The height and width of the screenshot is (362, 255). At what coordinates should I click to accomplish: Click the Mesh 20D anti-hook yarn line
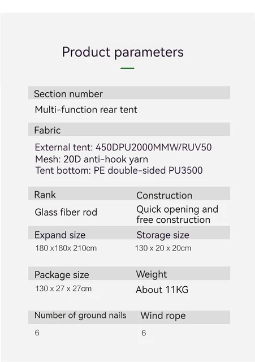pos(92,160)
